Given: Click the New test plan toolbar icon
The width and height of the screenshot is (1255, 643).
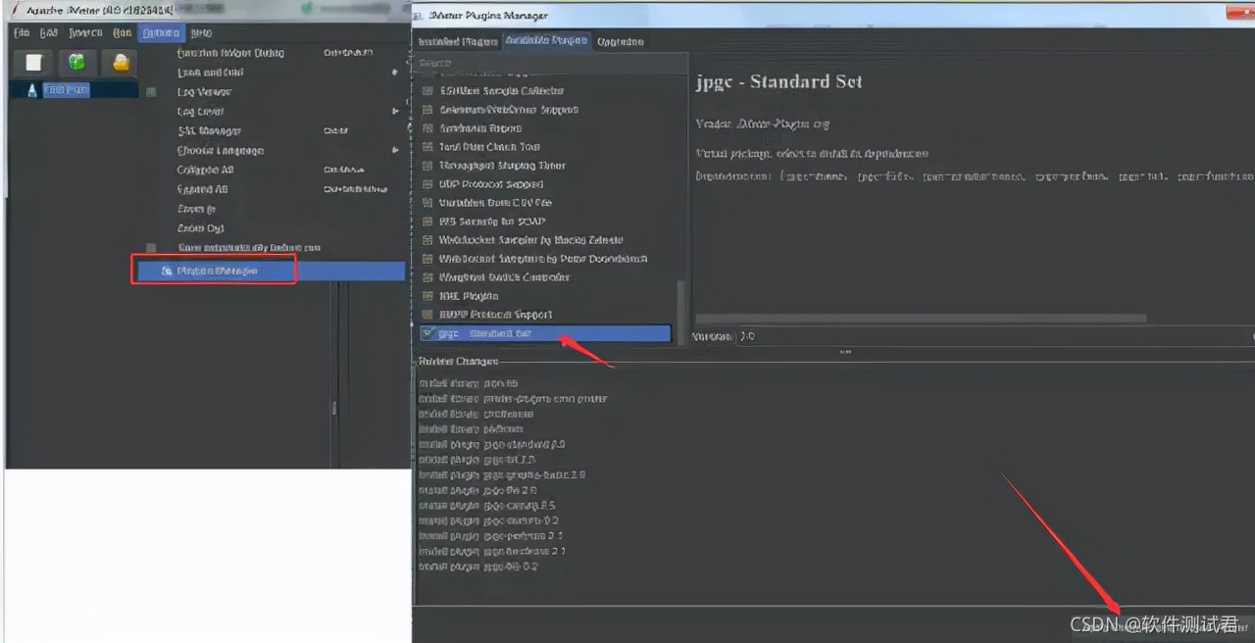Looking at the screenshot, I should pyautogui.click(x=33, y=63).
